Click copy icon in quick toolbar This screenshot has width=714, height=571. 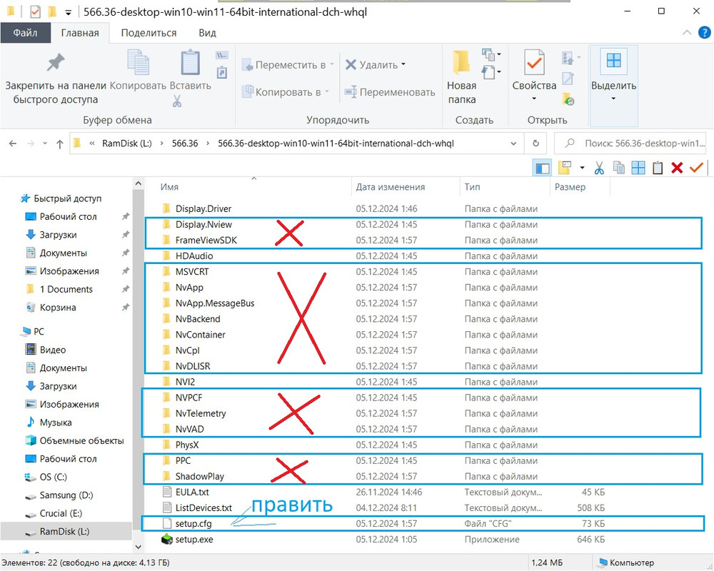[618, 168]
